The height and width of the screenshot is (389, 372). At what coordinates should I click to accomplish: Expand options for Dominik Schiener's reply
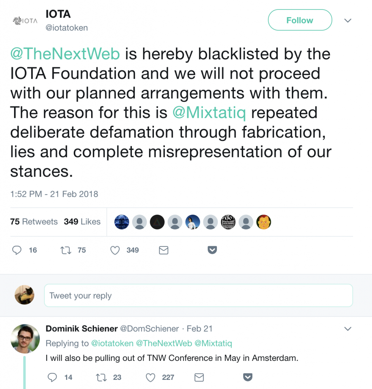coord(348,329)
